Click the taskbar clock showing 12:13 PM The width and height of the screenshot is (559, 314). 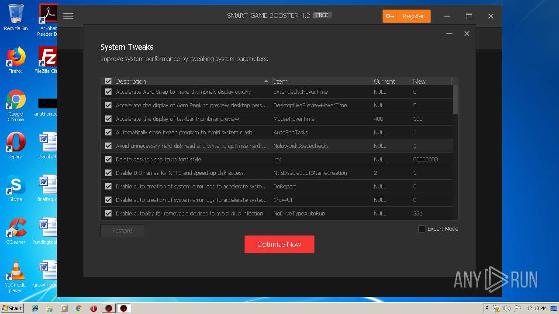click(x=537, y=308)
